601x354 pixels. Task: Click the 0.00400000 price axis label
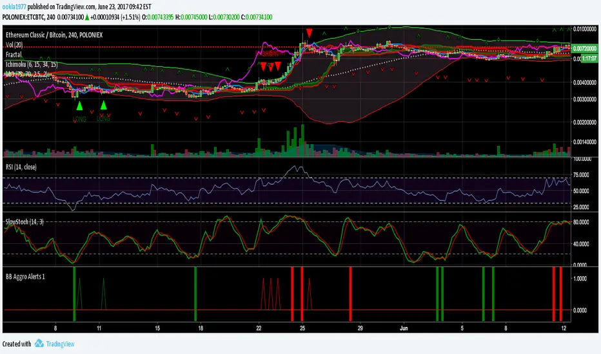click(x=585, y=82)
